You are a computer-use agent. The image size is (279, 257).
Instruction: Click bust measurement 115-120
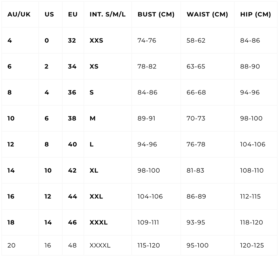[x=148, y=246]
